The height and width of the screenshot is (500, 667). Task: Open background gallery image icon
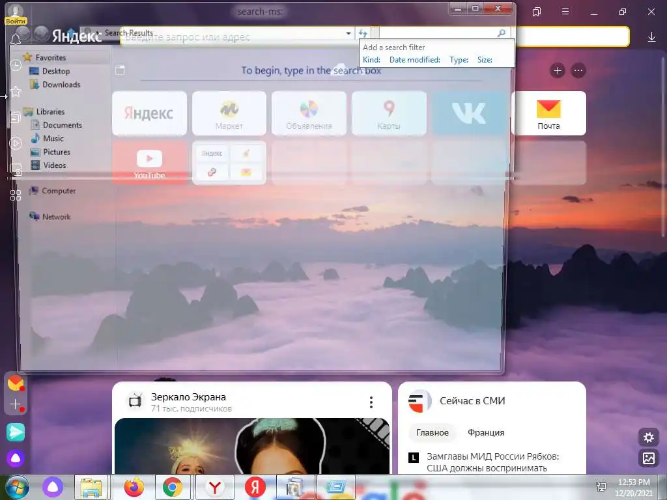[x=649, y=458]
